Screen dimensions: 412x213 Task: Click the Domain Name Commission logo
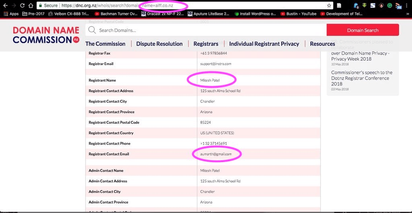tap(45, 35)
